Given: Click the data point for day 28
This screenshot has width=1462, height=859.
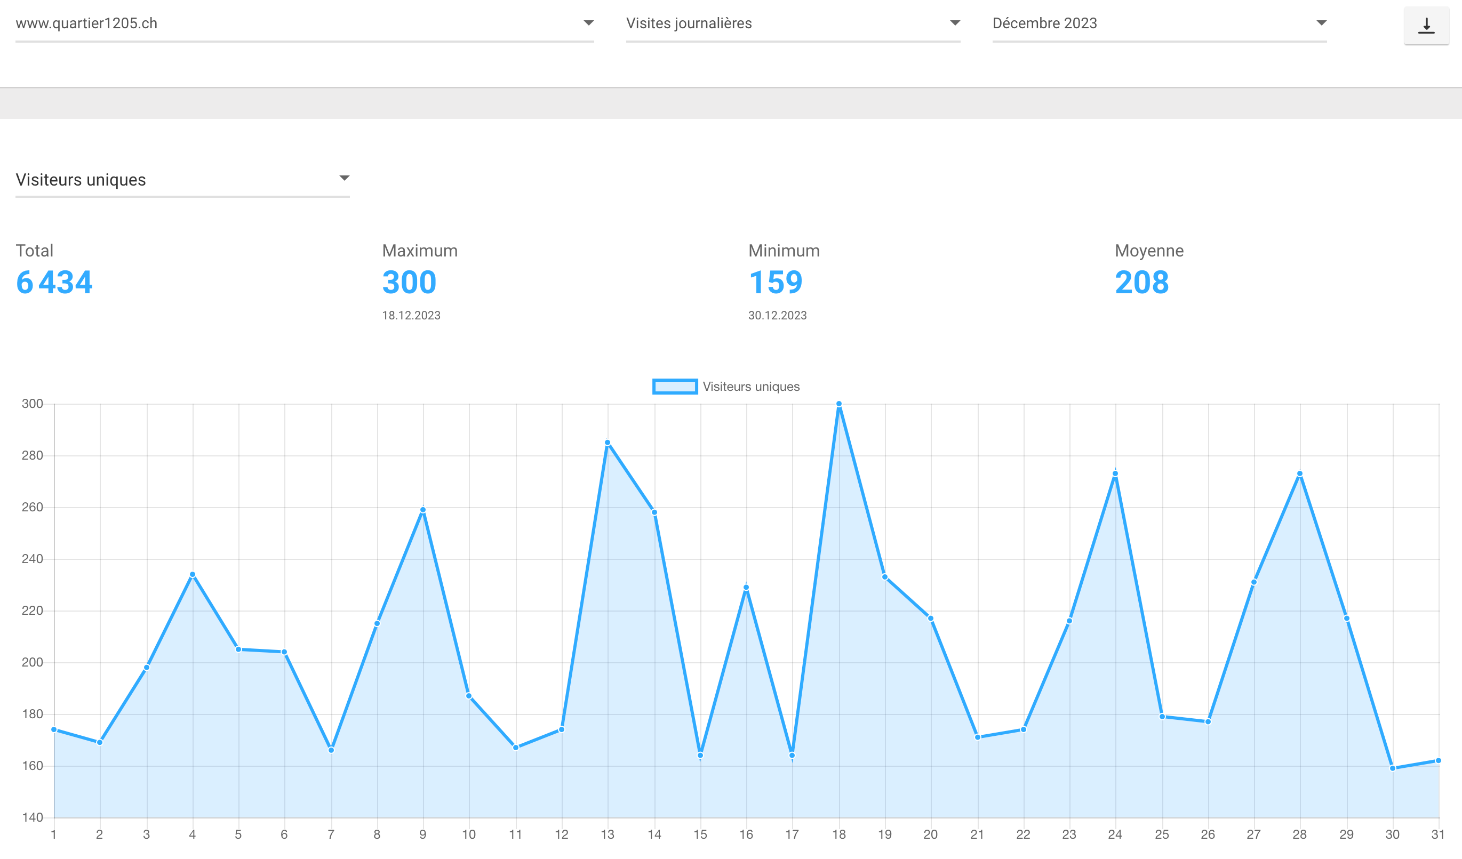Looking at the screenshot, I should [1299, 474].
